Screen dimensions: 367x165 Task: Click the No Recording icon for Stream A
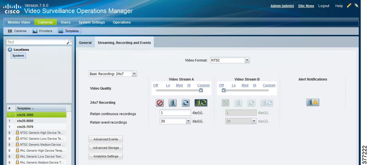(160, 103)
